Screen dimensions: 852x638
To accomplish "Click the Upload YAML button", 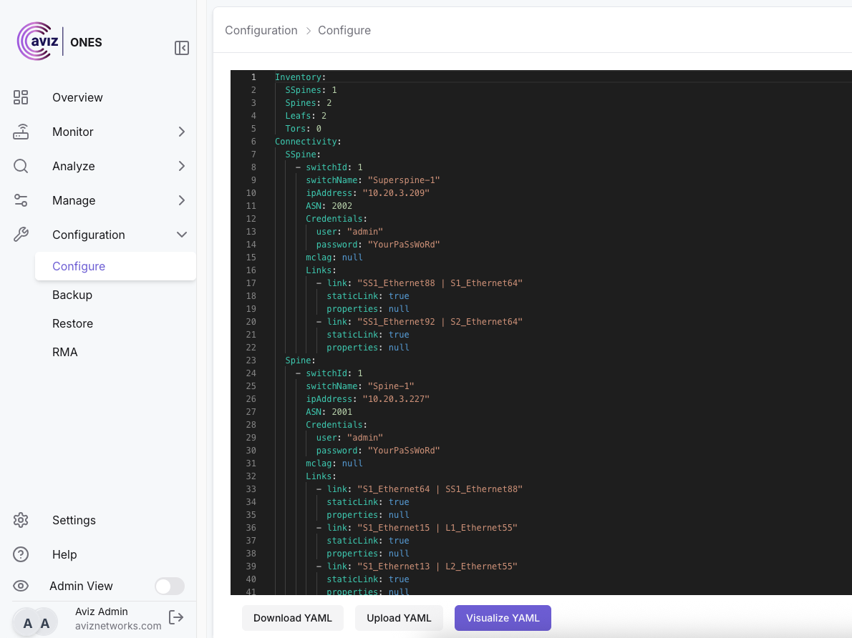I will click(399, 618).
